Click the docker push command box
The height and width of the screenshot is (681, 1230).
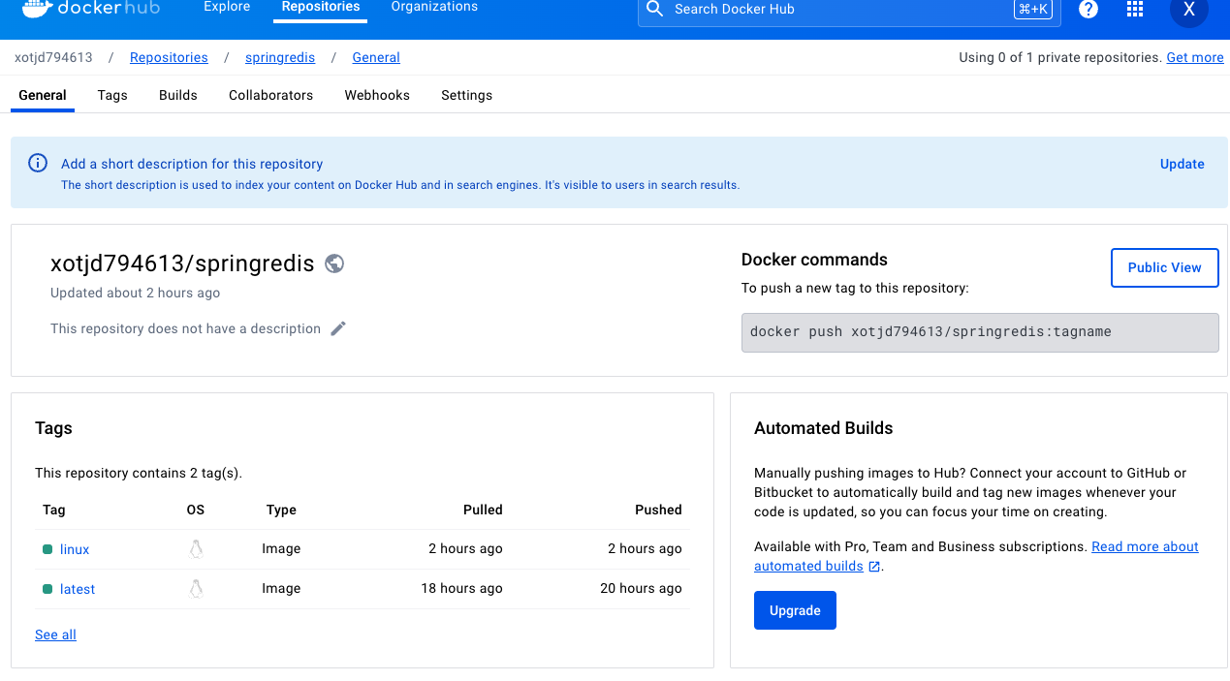tap(980, 332)
